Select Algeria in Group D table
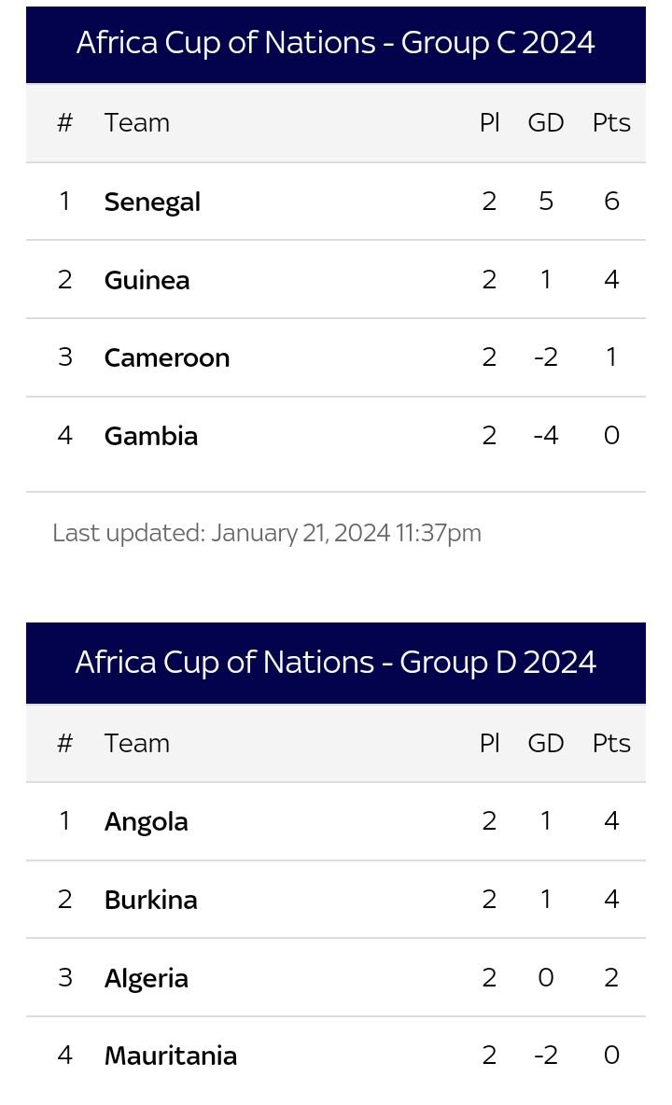Image resolution: width=672 pixels, height=1105 pixels. pos(146,978)
